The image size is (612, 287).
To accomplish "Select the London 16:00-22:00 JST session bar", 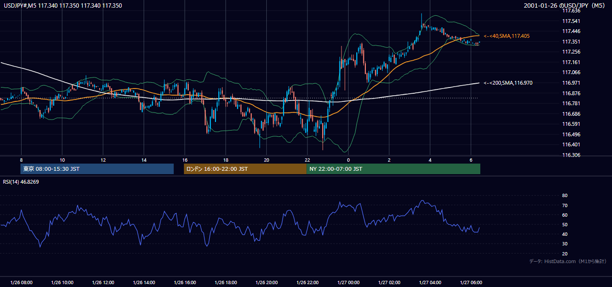I will (245, 169).
